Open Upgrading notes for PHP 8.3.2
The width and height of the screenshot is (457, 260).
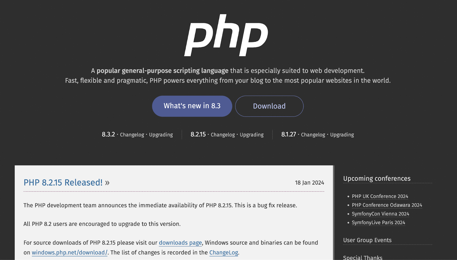coord(161,135)
